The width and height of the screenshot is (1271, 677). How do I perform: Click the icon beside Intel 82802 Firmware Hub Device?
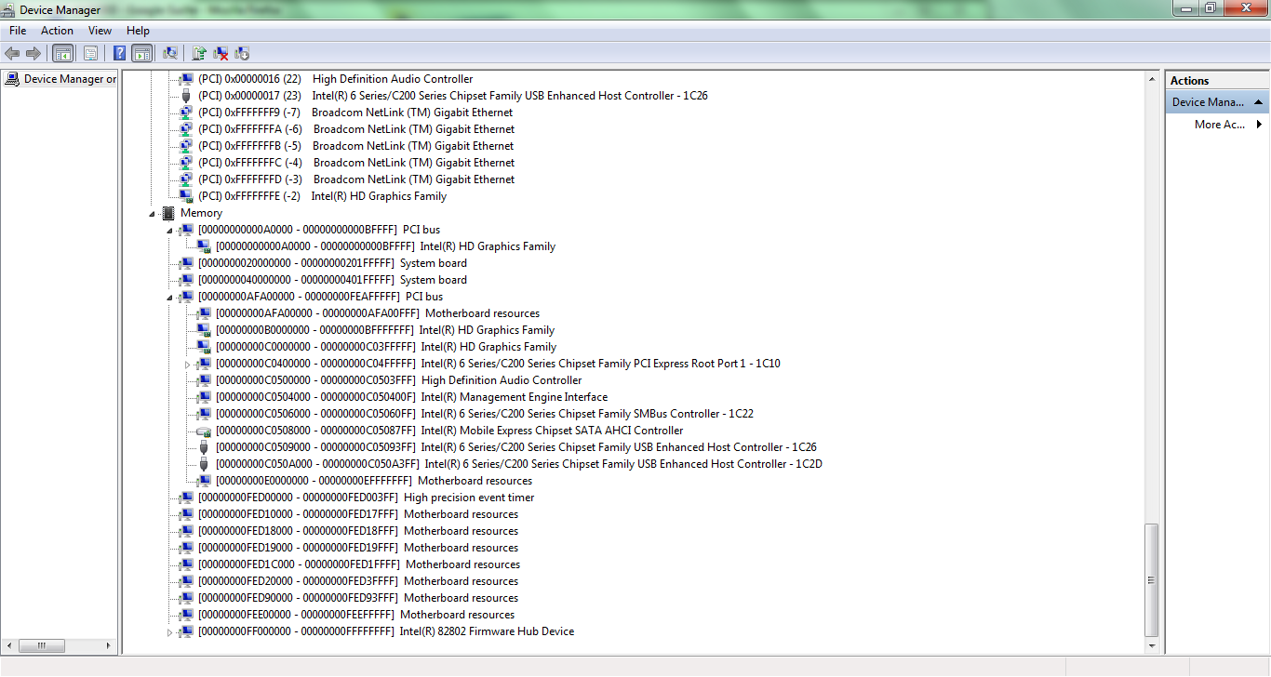tap(186, 631)
